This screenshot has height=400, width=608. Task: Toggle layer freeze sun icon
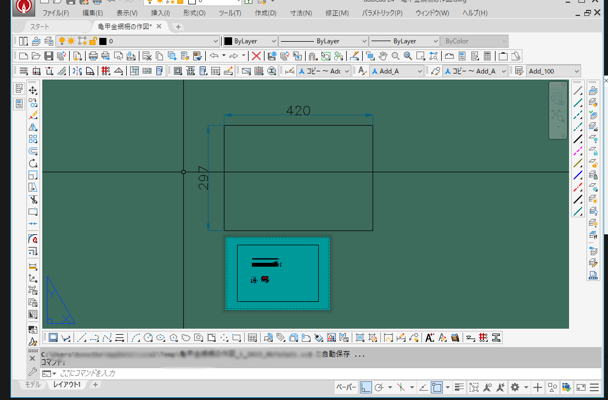coord(71,41)
